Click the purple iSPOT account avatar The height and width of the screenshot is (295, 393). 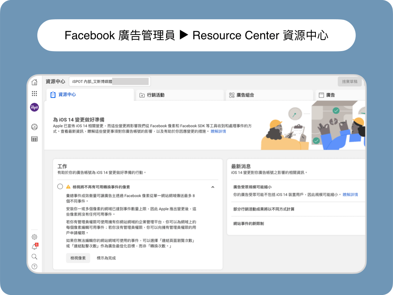click(34, 108)
